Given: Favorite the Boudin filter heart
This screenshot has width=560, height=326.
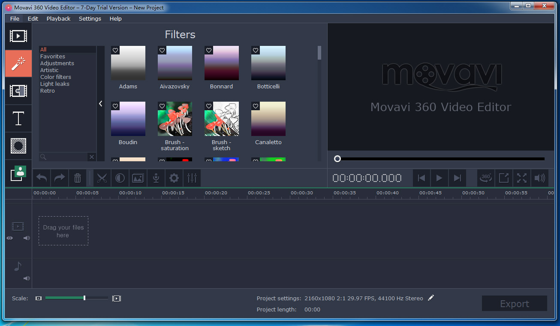Looking at the screenshot, I should [115, 106].
